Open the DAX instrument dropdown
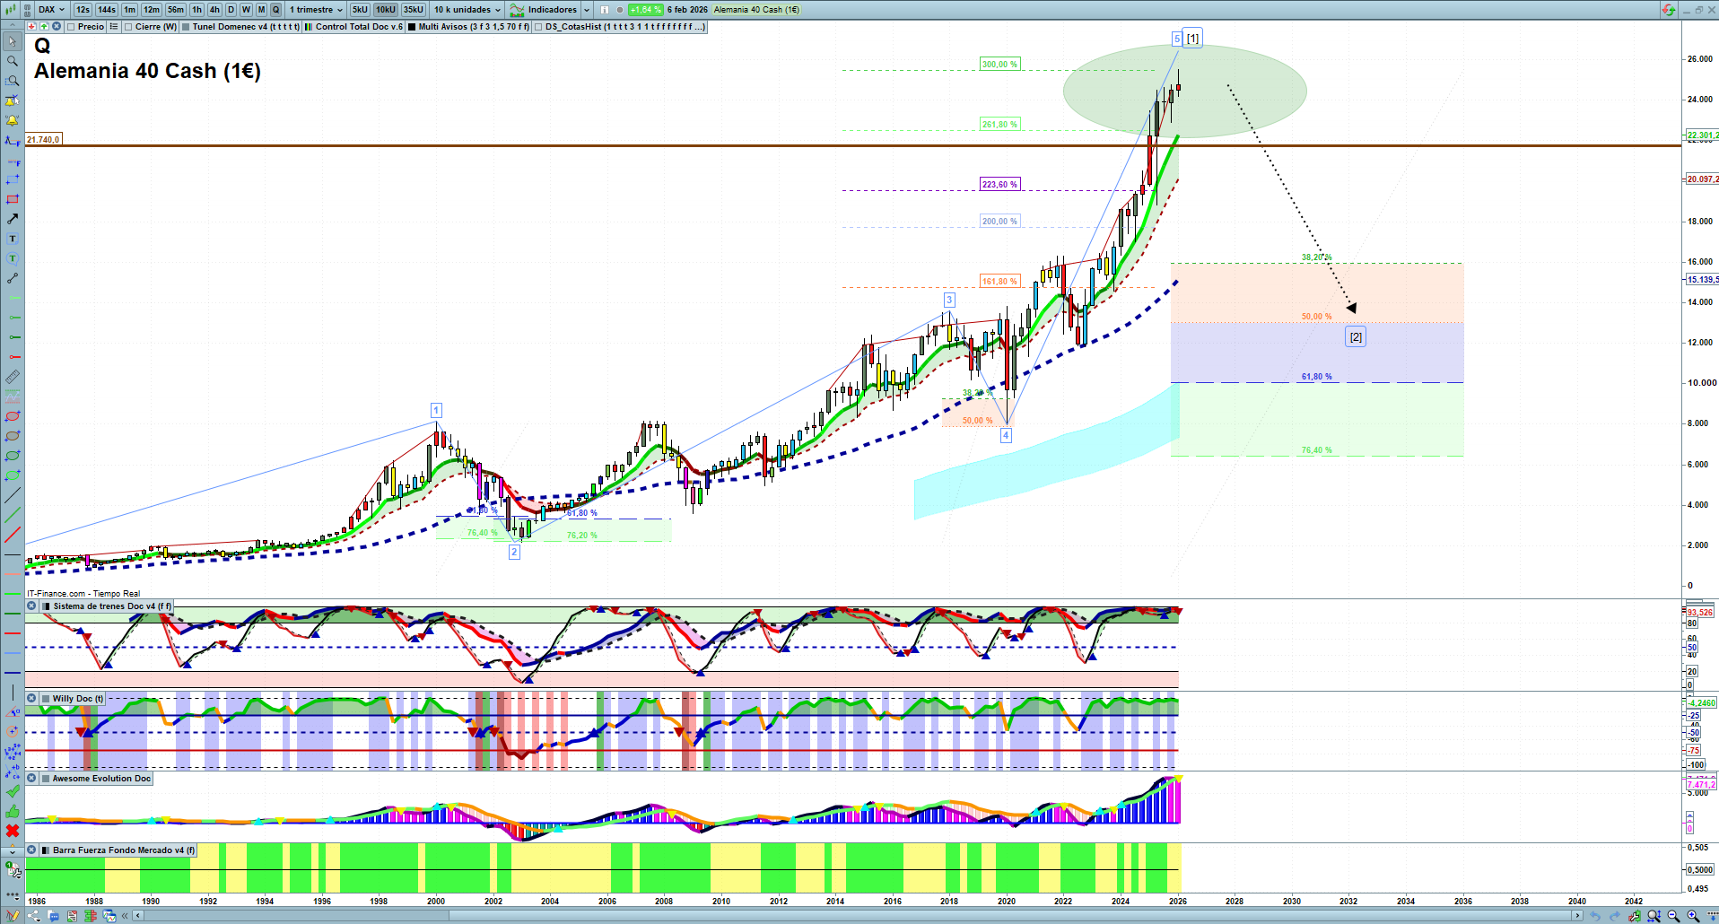This screenshot has height=924, width=1719. (51, 10)
